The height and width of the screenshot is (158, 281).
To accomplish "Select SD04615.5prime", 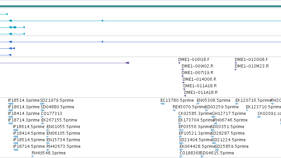I will (218, 153).
